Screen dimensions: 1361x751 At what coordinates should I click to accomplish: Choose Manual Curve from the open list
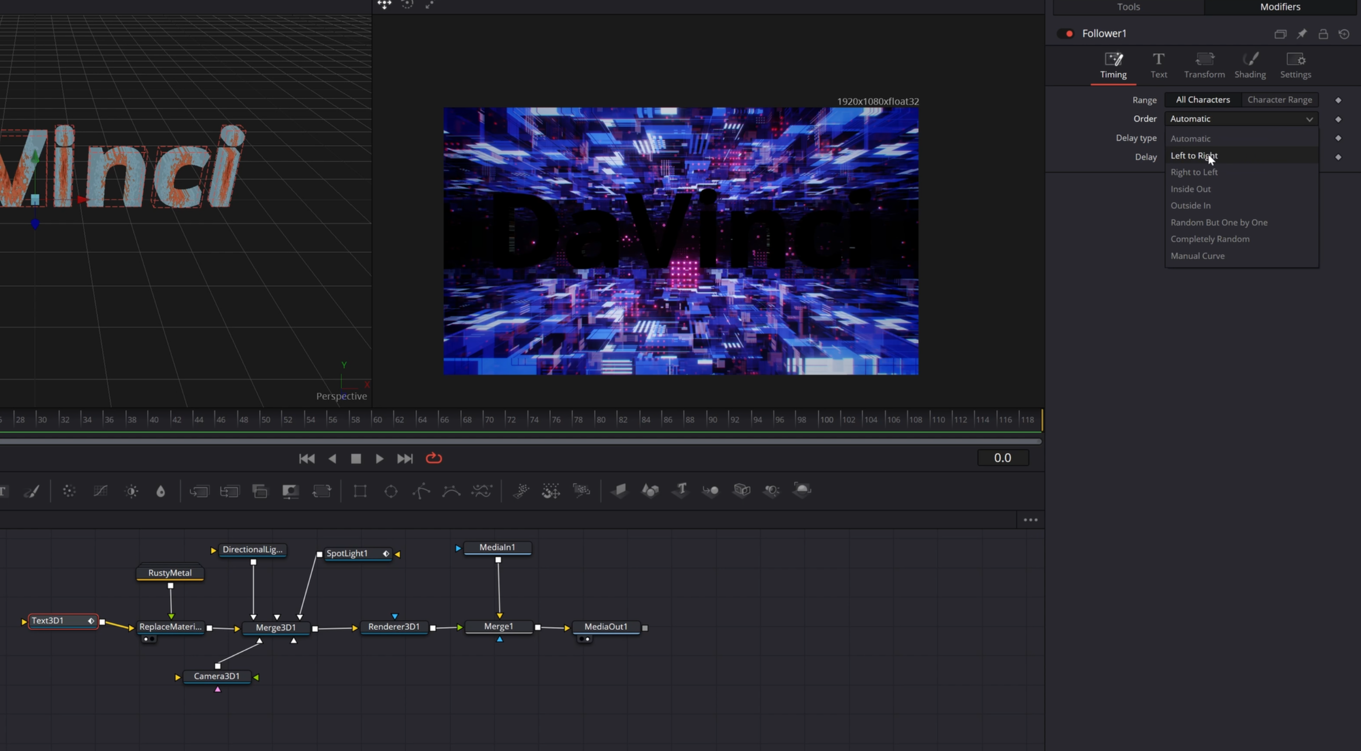(x=1198, y=256)
